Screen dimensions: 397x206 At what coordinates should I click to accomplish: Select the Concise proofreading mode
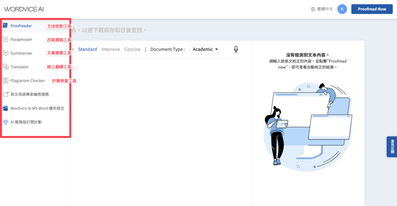pos(132,49)
